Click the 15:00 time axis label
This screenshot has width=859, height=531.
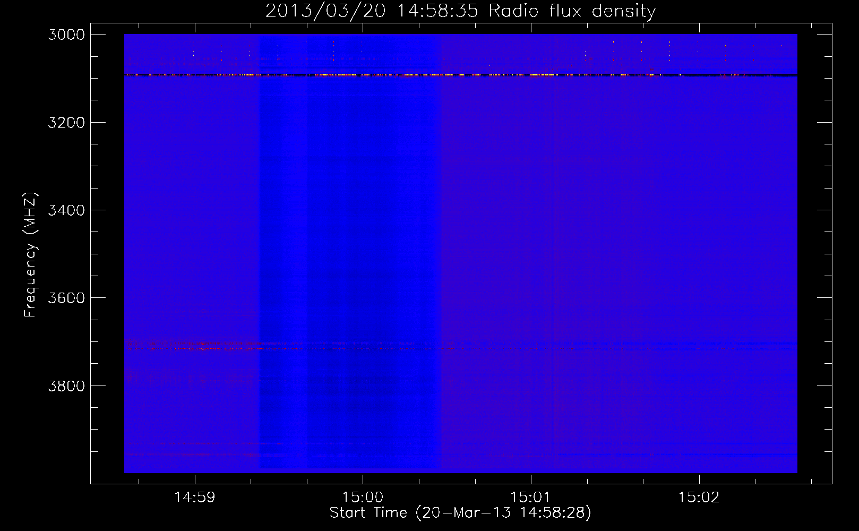[x=363, y=497]
